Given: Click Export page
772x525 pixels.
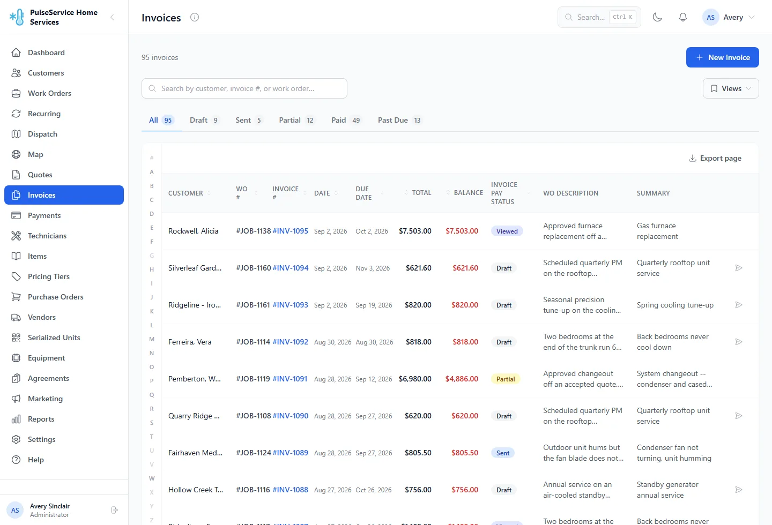Looking at the screenshot, I should [x=715, y=158].
